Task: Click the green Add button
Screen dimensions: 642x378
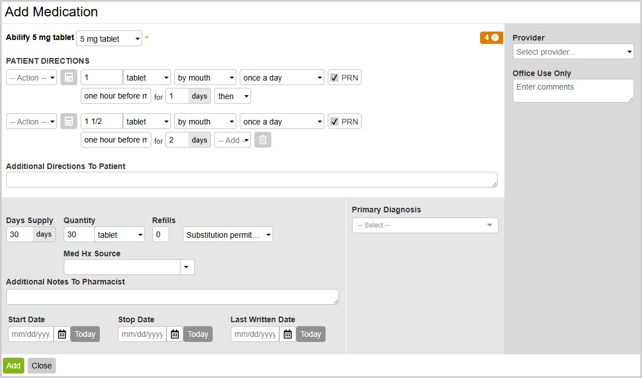Action: tap(14, 366)
